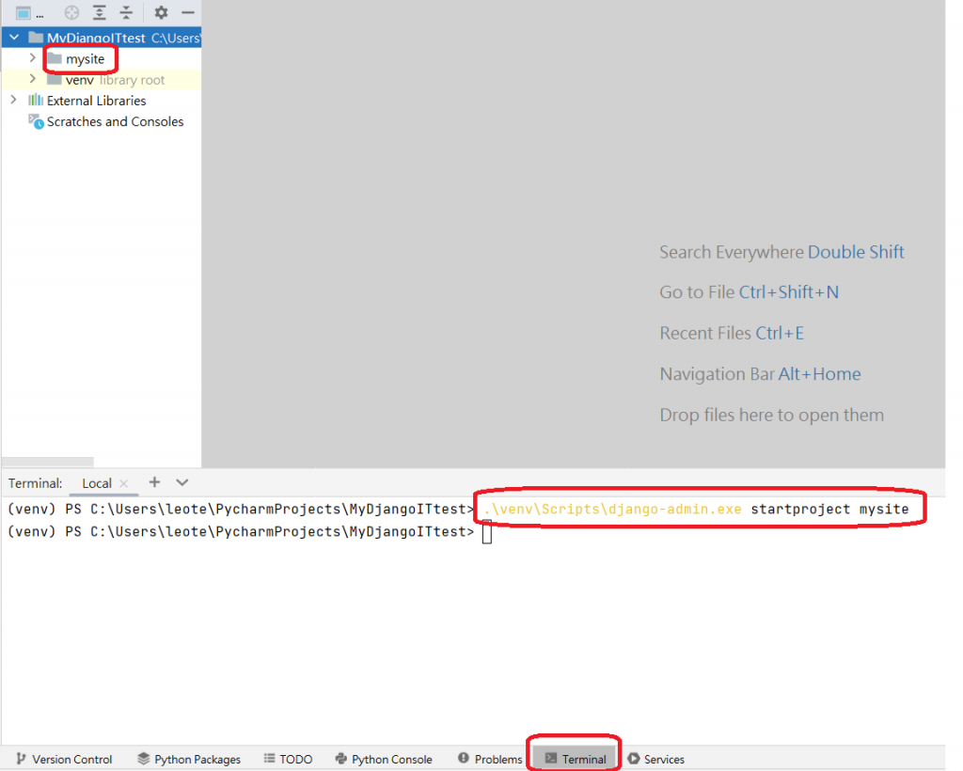The height and width of the screenshot is (771, 963).
Task: Click the django-admin.exe command text
Action: pos(613,509)
